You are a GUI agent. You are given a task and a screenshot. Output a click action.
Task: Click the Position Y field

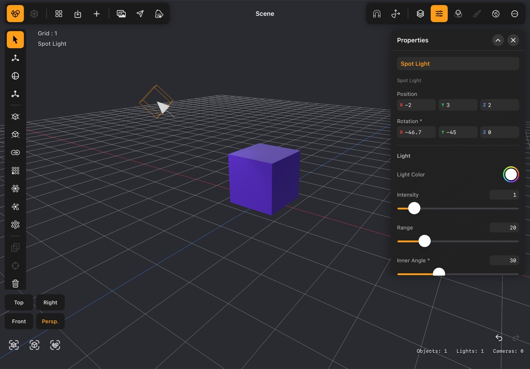[x=458, y=105]
